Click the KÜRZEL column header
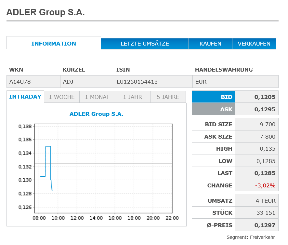 [x=74, y=70]
